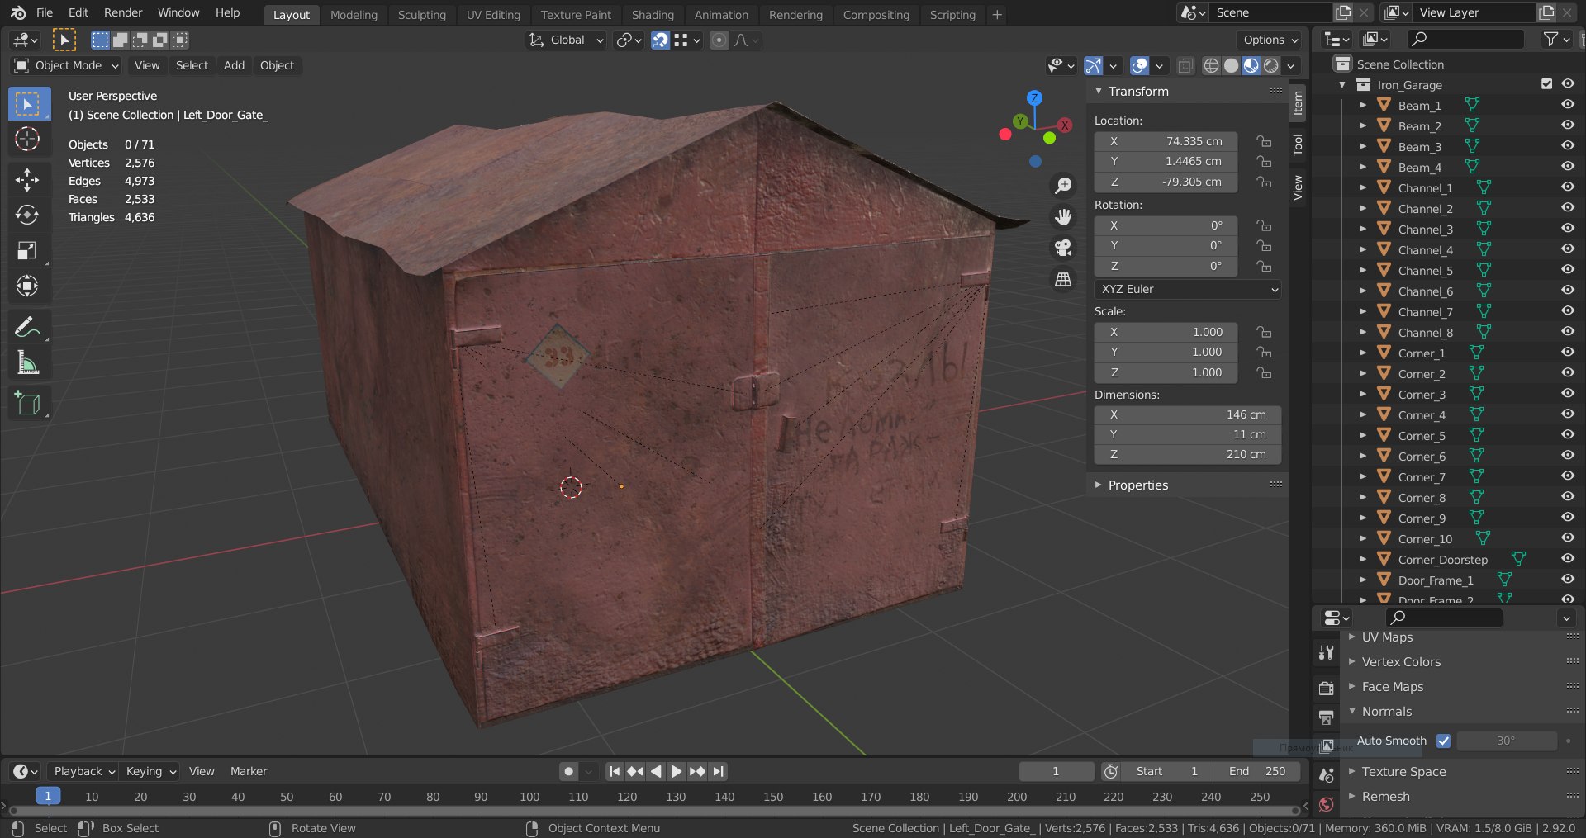Open the Options popover button
1586x838 pixels.
click(1271, 40)
